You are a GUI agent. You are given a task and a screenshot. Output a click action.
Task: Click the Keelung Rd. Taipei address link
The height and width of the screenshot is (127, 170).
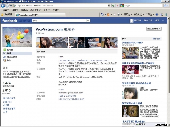(84, 60)
